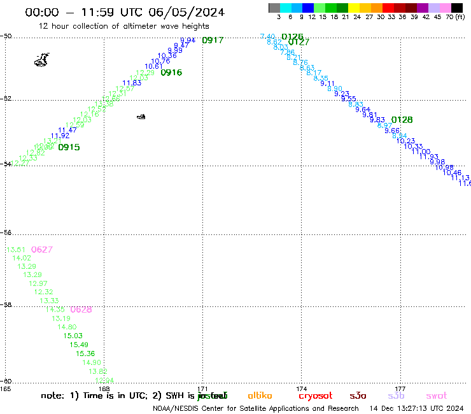Click the wave height value 8.90
The height and width of the screenshot is (414, 471).
point(335,89)
